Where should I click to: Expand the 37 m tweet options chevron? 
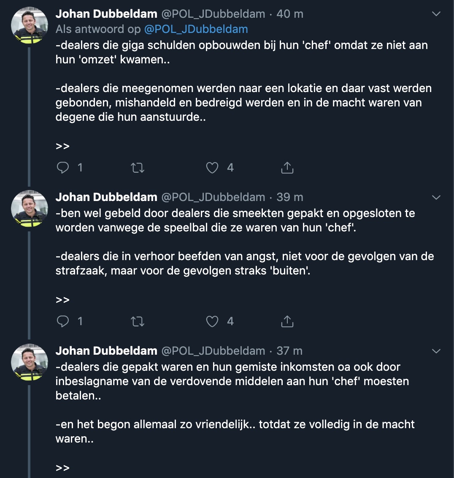click(436, 351)
